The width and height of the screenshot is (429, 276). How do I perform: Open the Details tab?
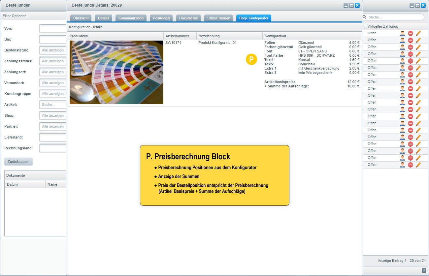(x=104, y=18)
